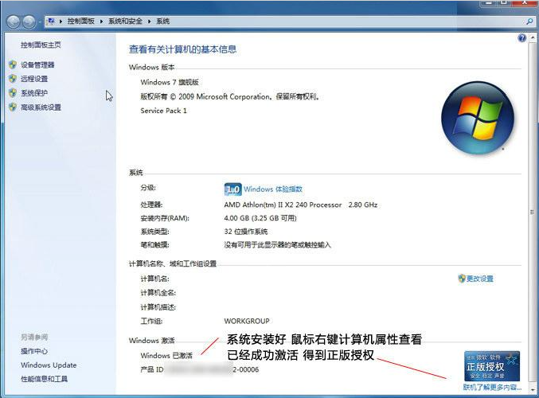Open 性能信息和工具 link in sidebar
Screen dimensions: 539x398
tap(44, 379)
